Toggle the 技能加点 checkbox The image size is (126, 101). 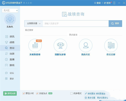pos(37,93)
